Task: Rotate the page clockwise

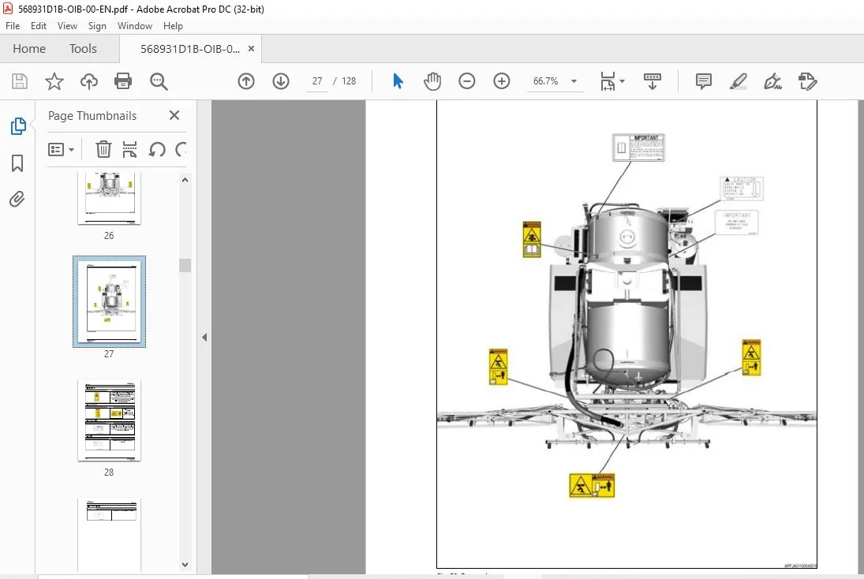Action: point(180,149)
